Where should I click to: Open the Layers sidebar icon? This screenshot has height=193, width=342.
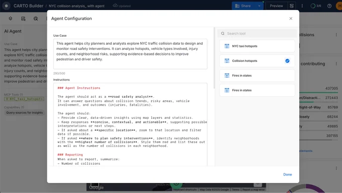10,19
